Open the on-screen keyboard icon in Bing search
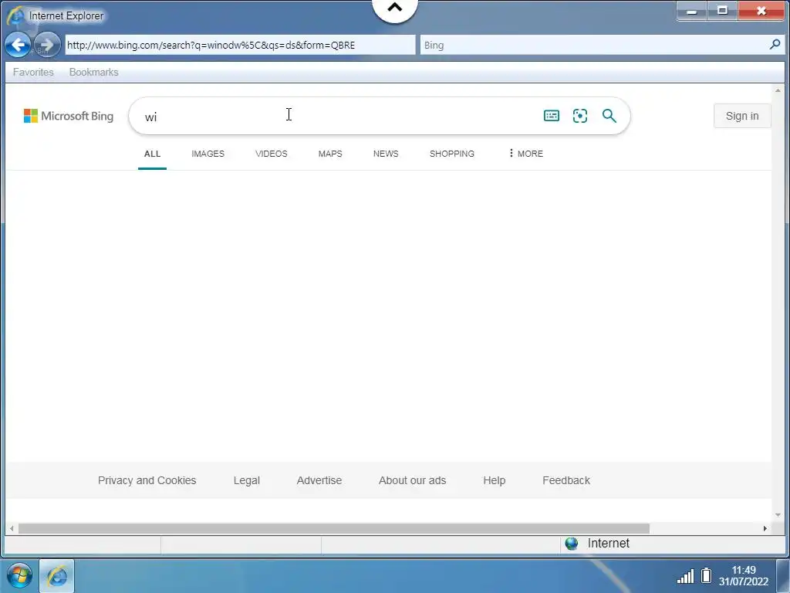790x593 pixels. click(x=551, y=116)
